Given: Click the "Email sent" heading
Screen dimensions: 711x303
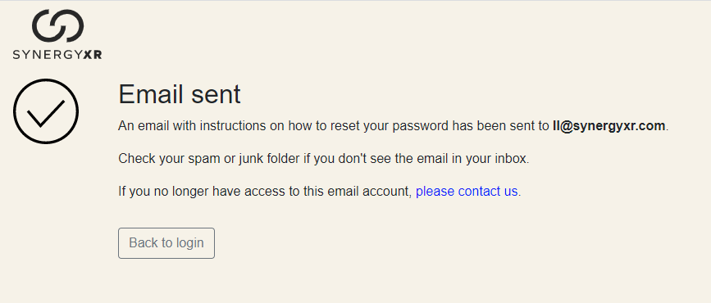Looking at the screenshot, I should coord(180,95).
